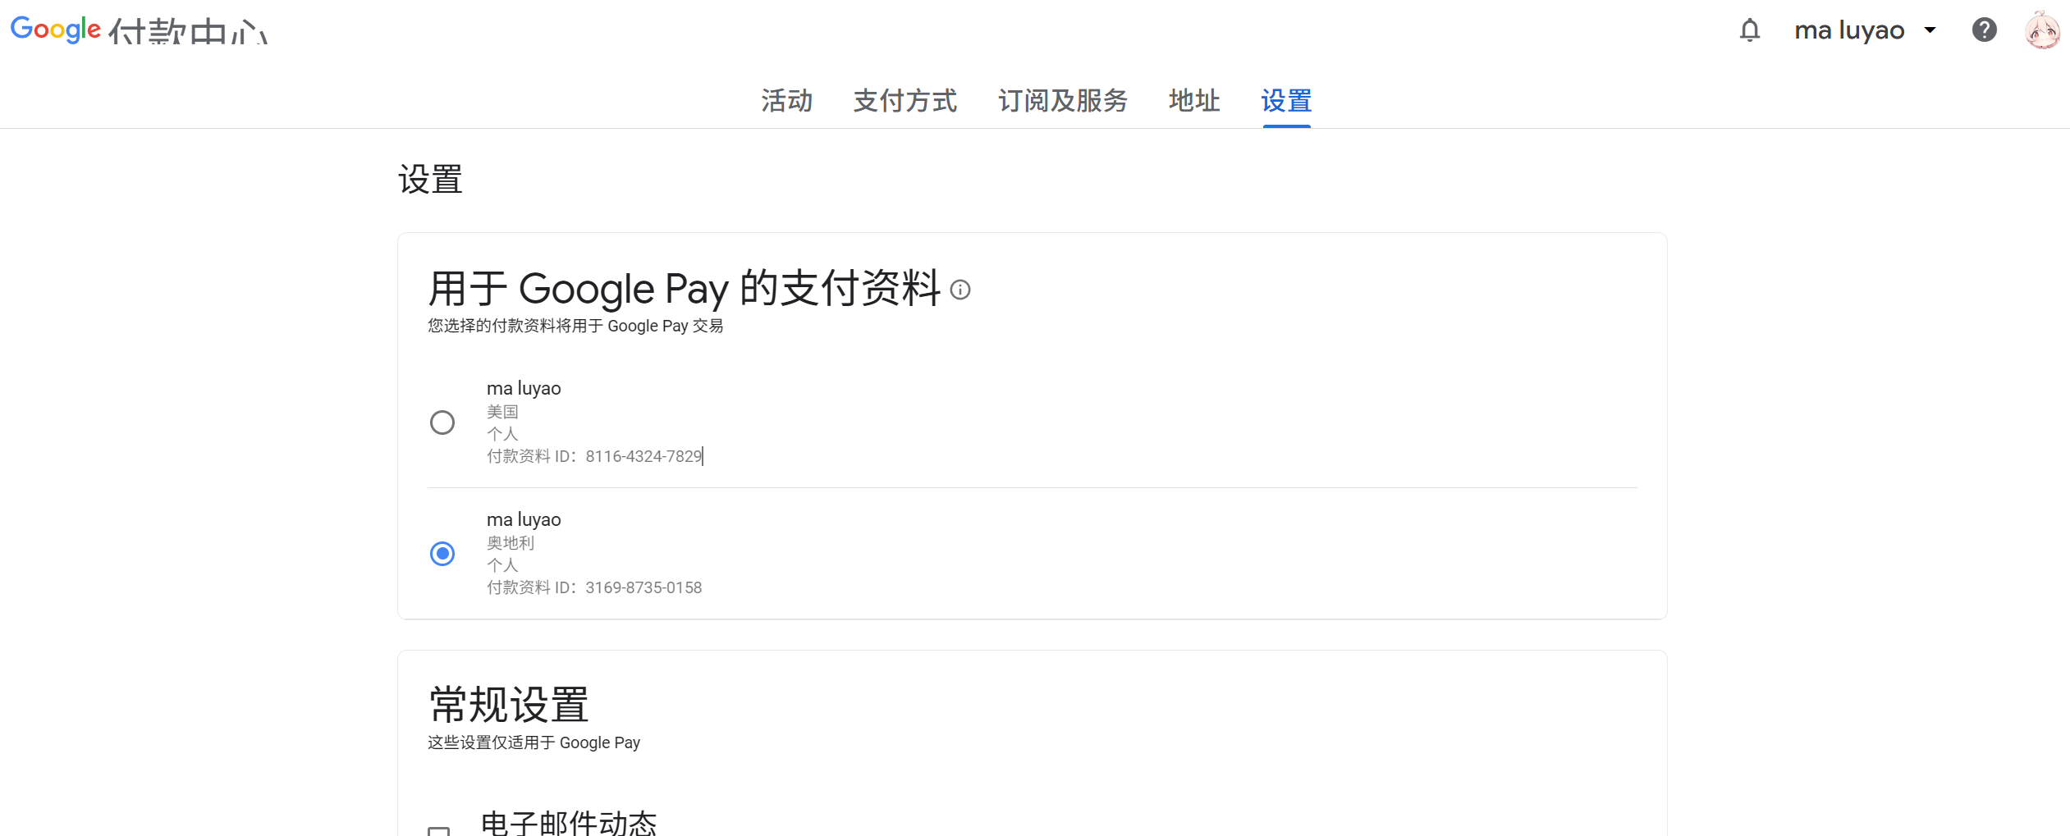This screenshot has width=2070, height=836.
Task: Select the 地址 tab
Action: click(x=1194, y=100)
